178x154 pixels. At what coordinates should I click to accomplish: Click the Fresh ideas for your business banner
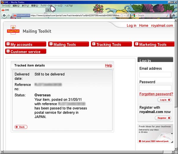point(155,134)
